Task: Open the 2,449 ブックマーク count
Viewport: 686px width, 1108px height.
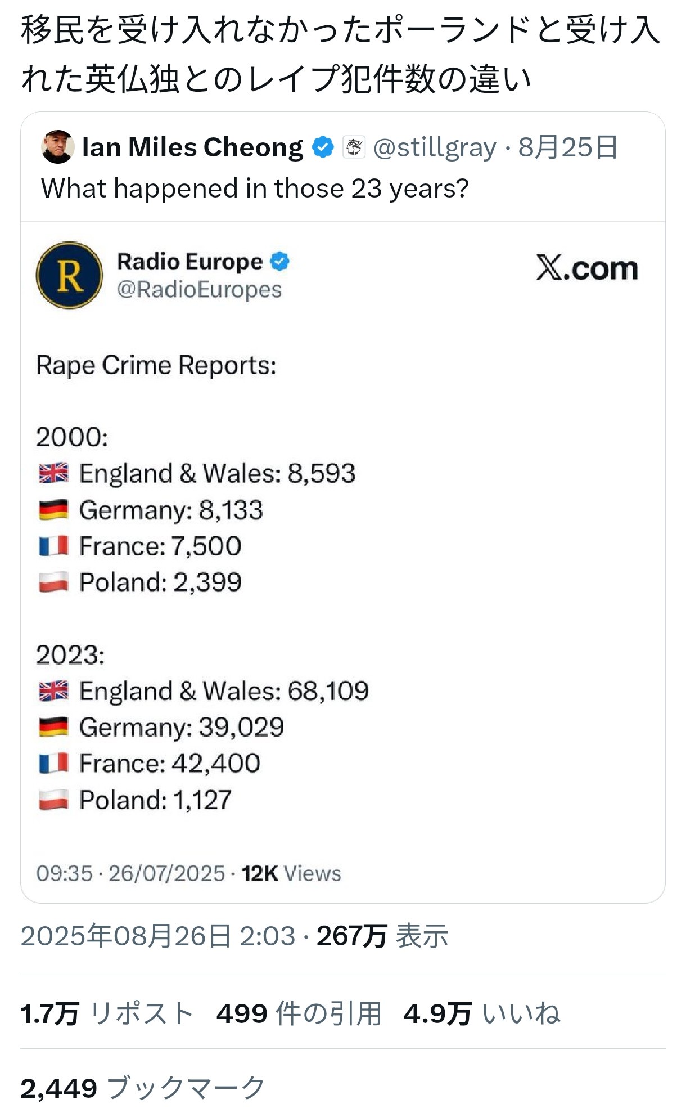Action: [x=143, y=1088]
